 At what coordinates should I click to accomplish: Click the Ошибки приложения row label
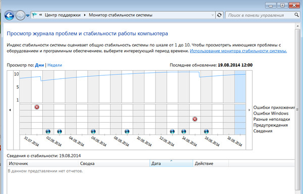point(274,108)
